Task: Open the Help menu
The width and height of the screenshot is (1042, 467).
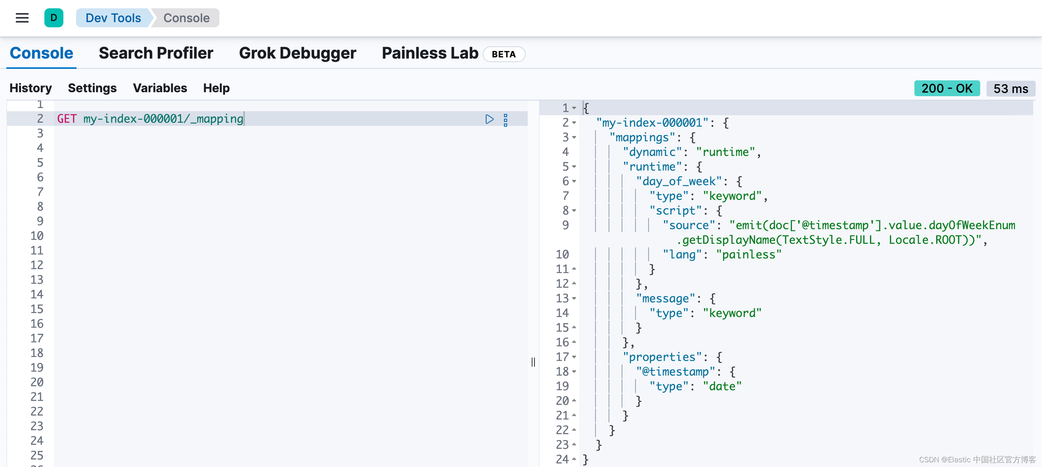Action: tap(216, 88)
